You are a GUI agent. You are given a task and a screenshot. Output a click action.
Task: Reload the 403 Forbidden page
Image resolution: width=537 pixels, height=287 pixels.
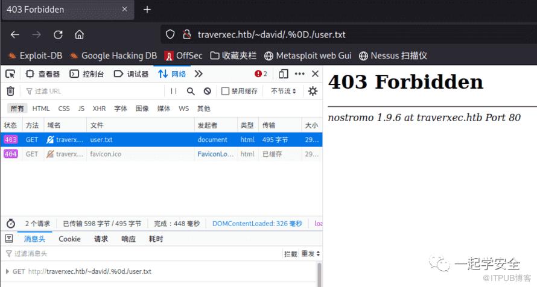58,34
